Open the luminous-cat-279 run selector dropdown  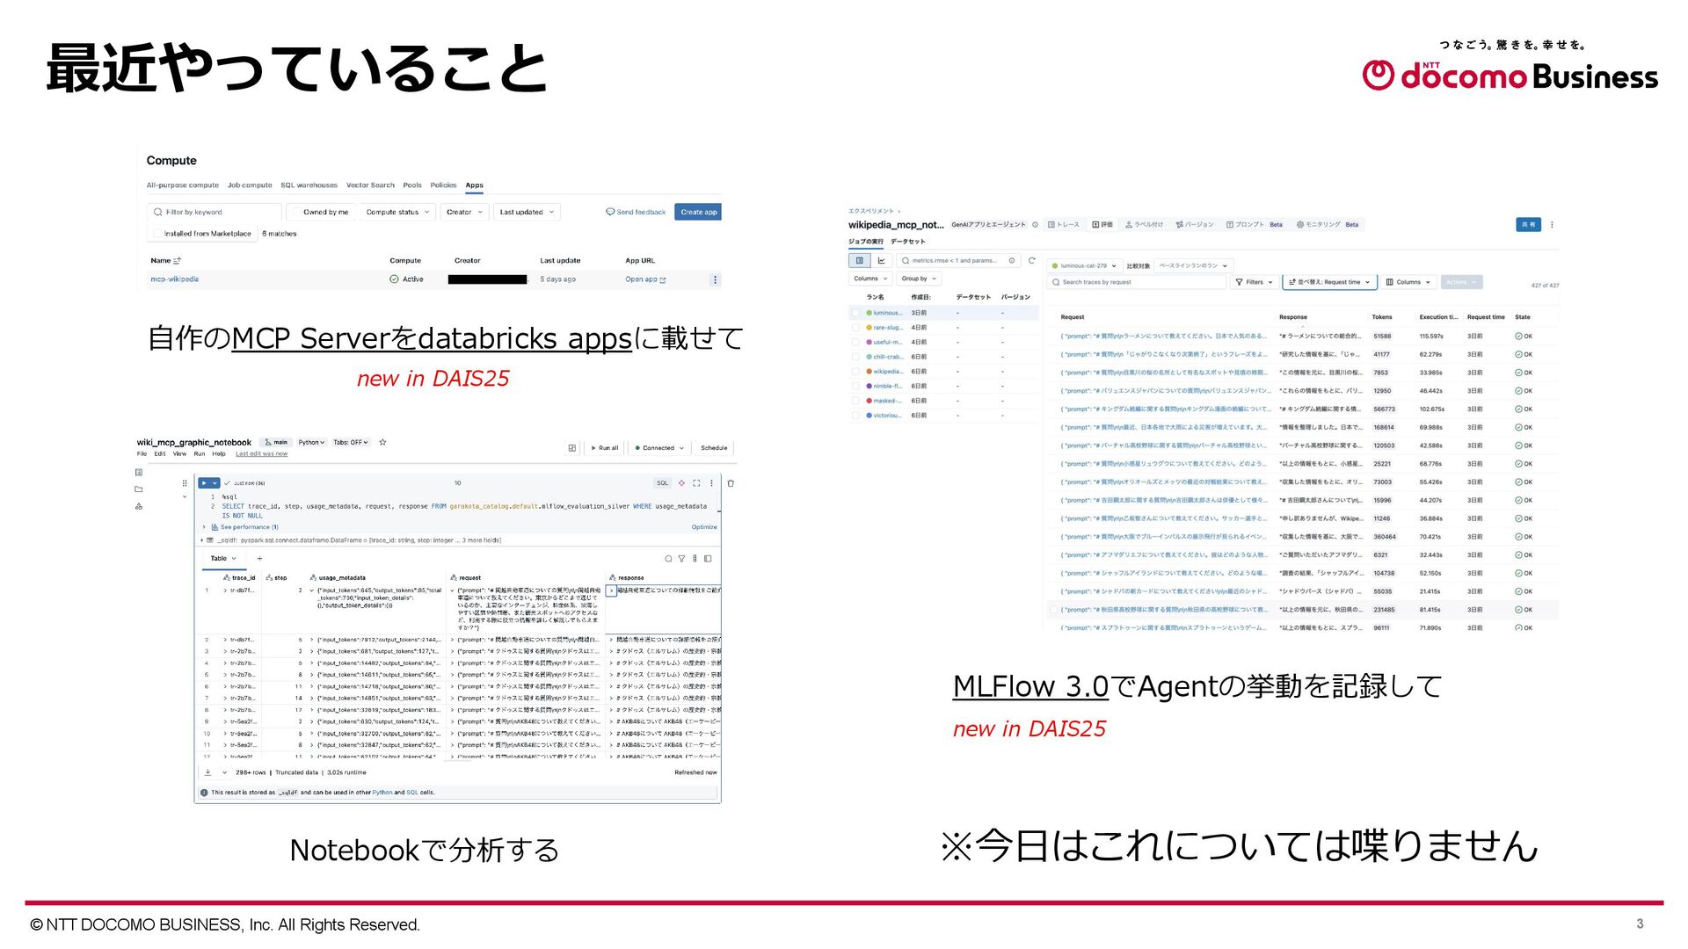coord(1084,265)
